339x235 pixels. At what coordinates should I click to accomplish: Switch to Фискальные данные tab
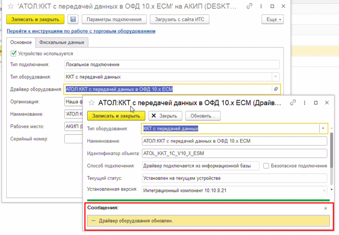62,43
